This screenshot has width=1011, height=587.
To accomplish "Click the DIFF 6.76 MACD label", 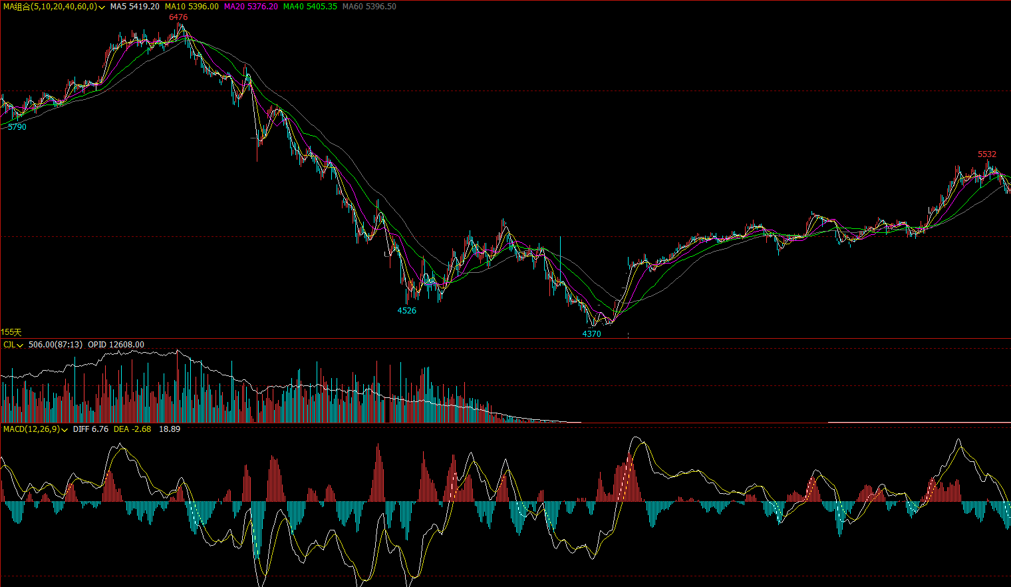I will tap(90, 429).
